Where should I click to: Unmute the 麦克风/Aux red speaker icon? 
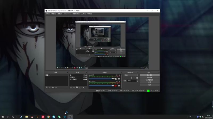tap(116, 86)
